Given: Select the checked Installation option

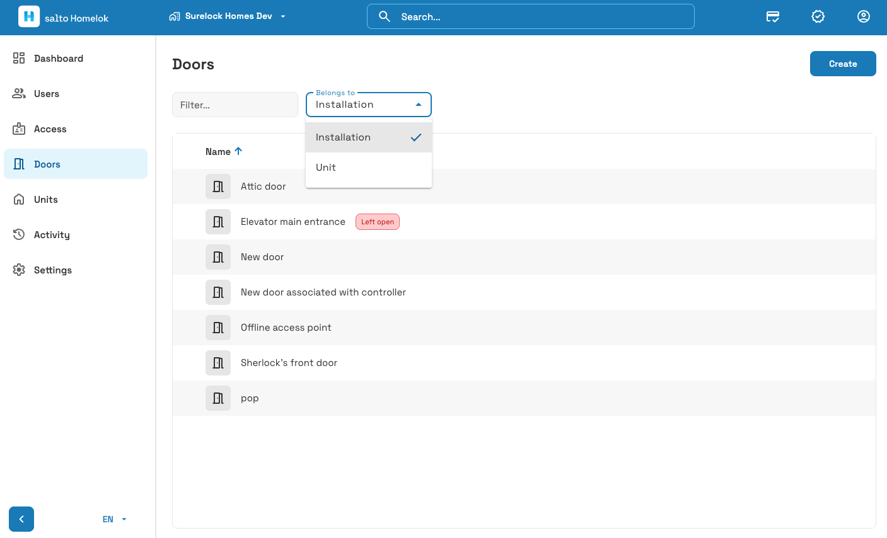Looking at the screenshot, I should point(369,137).
